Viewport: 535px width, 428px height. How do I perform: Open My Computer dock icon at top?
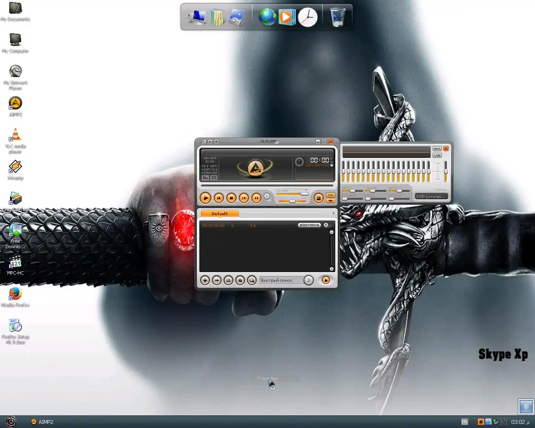coord(197,17)
